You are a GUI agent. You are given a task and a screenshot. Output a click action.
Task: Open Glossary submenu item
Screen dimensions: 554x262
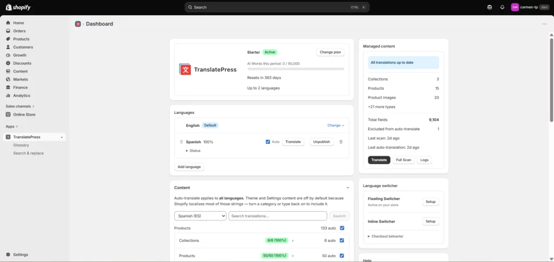pos(21,145)
